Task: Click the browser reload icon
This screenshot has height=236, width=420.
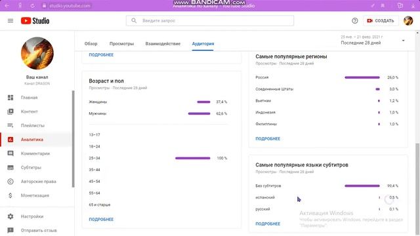Action: pos(32,6)
